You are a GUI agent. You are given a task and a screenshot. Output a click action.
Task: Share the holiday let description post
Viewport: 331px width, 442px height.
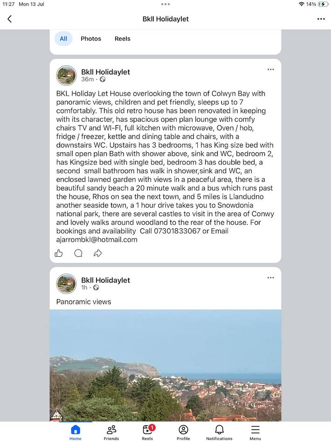click(97, 253)
